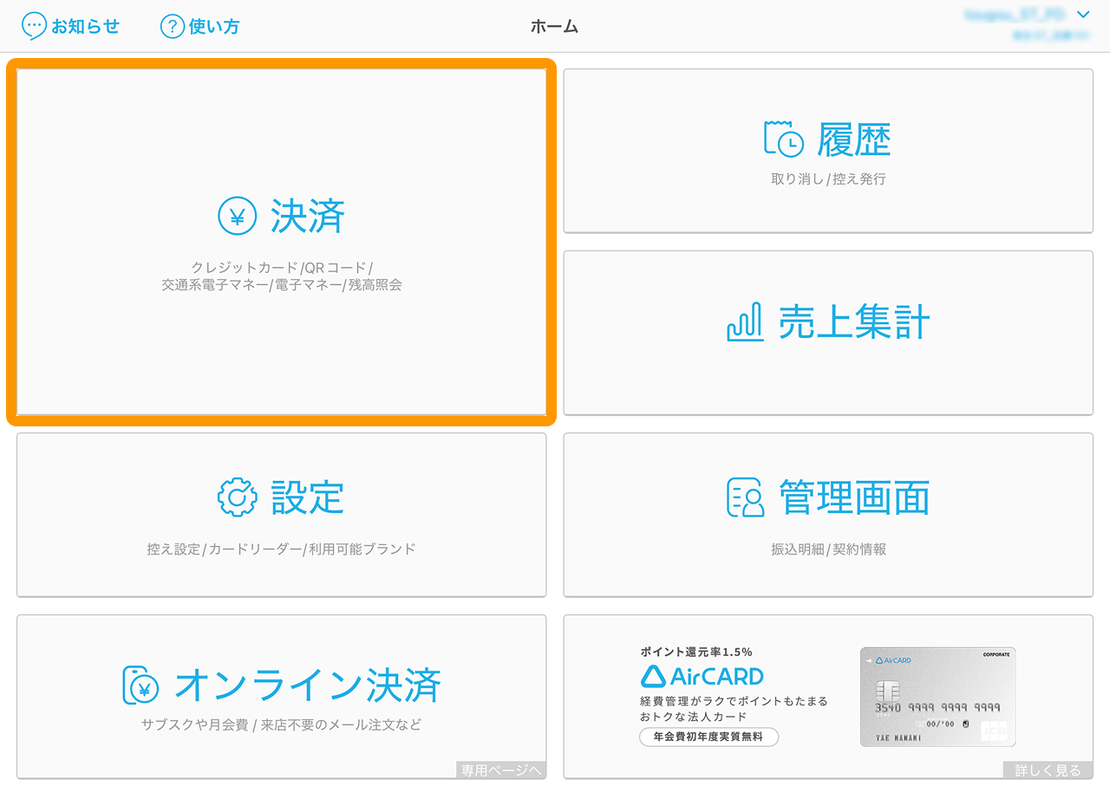Click the 詳しく見る label on AirCARD banner
The image size is (1110, 812).
[1048, 770]
